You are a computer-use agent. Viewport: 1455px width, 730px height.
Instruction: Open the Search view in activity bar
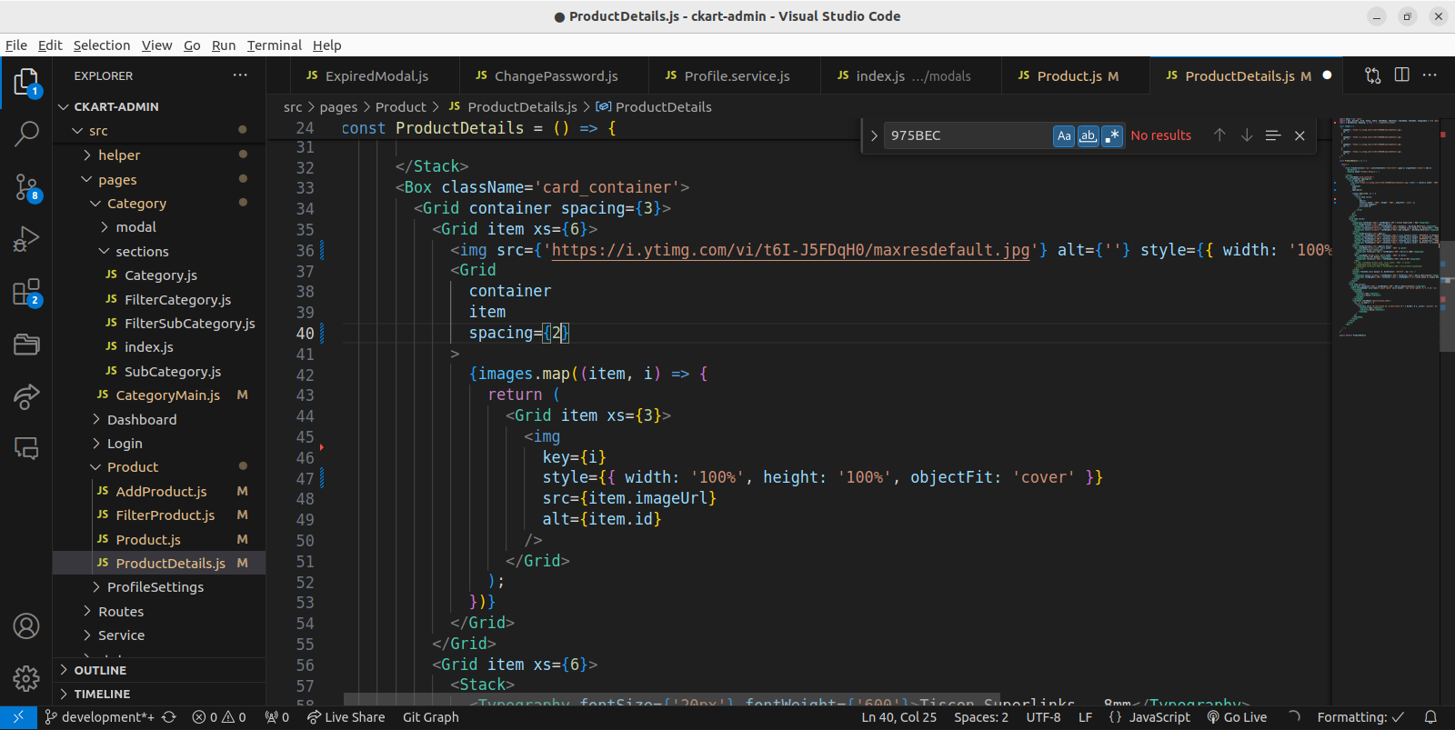tap(26, 134)
